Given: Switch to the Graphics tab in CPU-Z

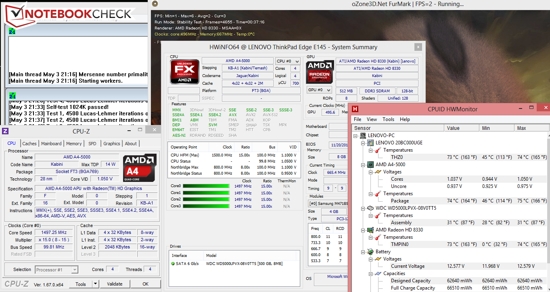Looking at the screenshot, I should tap(112, 144).
